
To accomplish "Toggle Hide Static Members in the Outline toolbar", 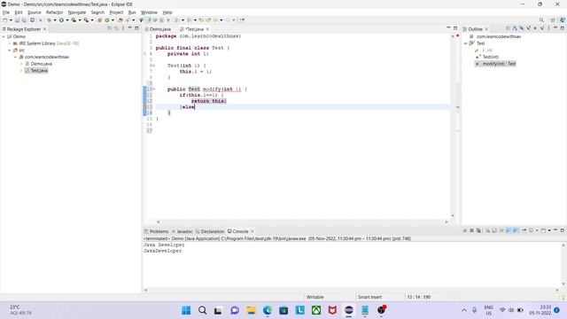I will coord(528,28).
